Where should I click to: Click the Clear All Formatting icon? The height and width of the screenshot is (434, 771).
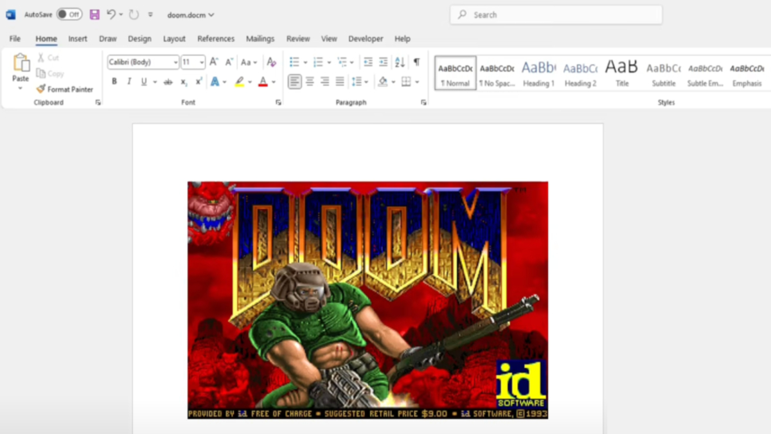271,62
